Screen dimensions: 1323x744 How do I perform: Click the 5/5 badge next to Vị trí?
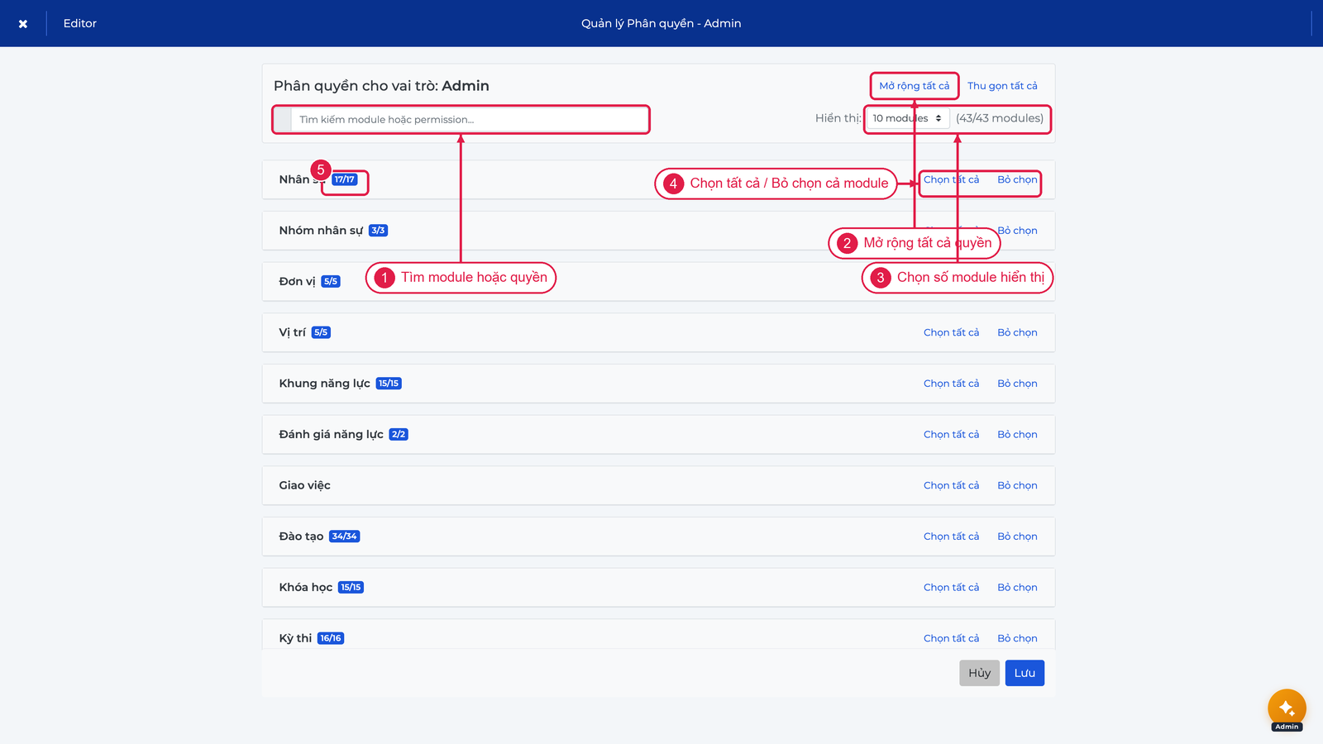coord(321,332)
